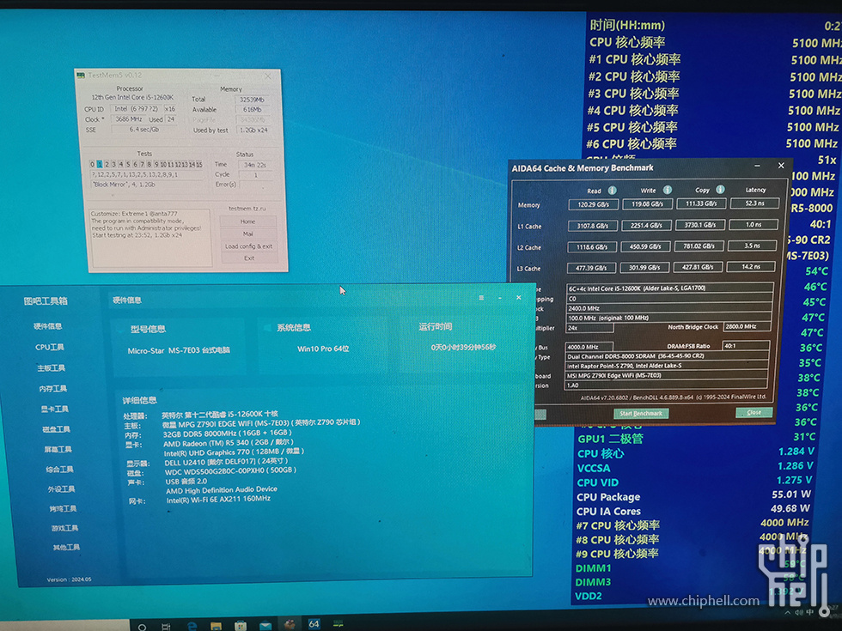Click the L2 Cache Write value 450.59 GB/s

[645, 246]
